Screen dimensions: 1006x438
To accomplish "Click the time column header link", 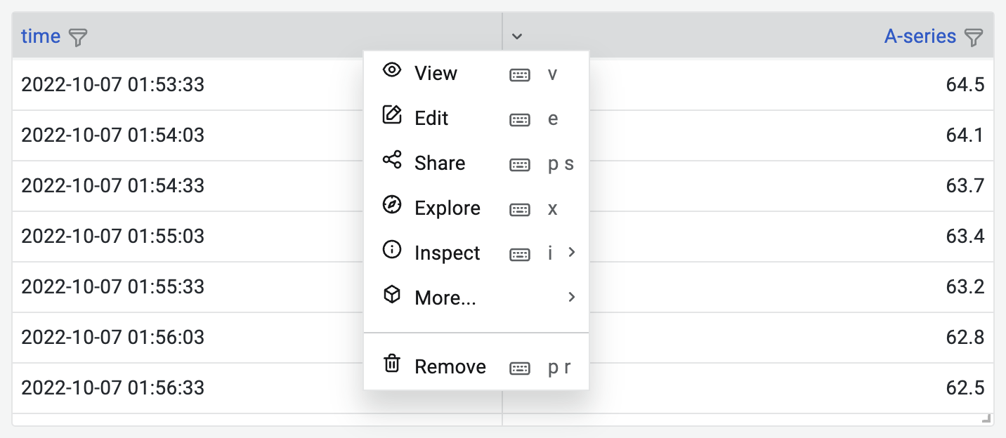I will [x=39, y=36].
